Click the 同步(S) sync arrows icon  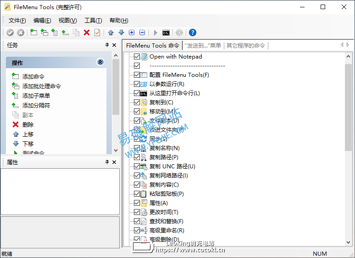(x=144, y=139)
